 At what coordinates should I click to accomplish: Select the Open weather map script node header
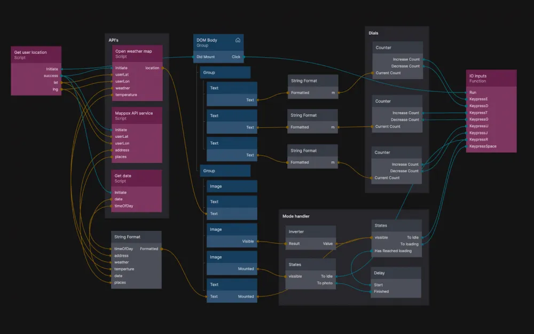[137, 53]
